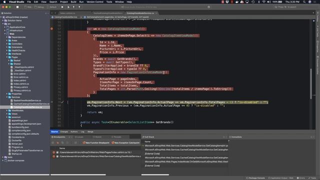
Task: Expand the wwwroot folder
Action: click(x=7, y=117)
